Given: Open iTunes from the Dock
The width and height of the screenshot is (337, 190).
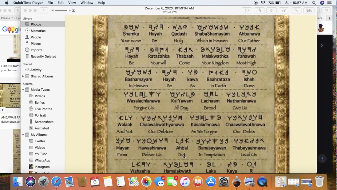Looking at the screenshot, I should pyautogui.click(x=185, y=182).
